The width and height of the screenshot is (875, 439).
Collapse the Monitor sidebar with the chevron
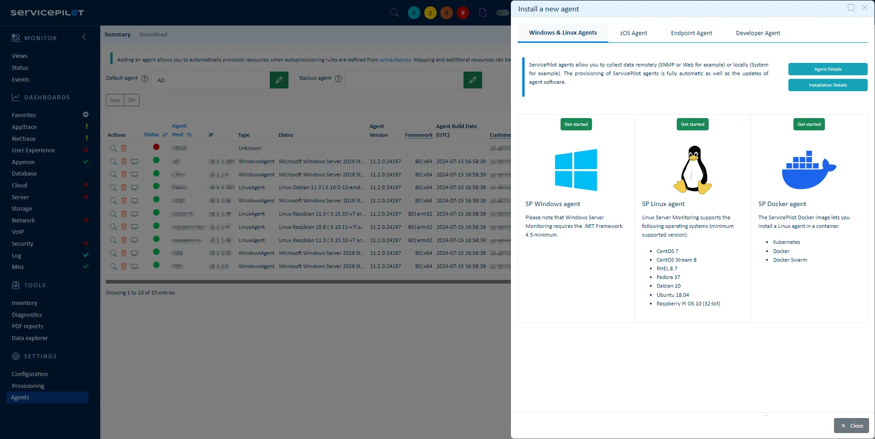[x=84, y=37]
